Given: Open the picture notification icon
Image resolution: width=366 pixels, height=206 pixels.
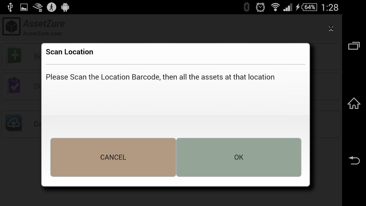Looking at the screenshot, I should (x=24, y=7).
